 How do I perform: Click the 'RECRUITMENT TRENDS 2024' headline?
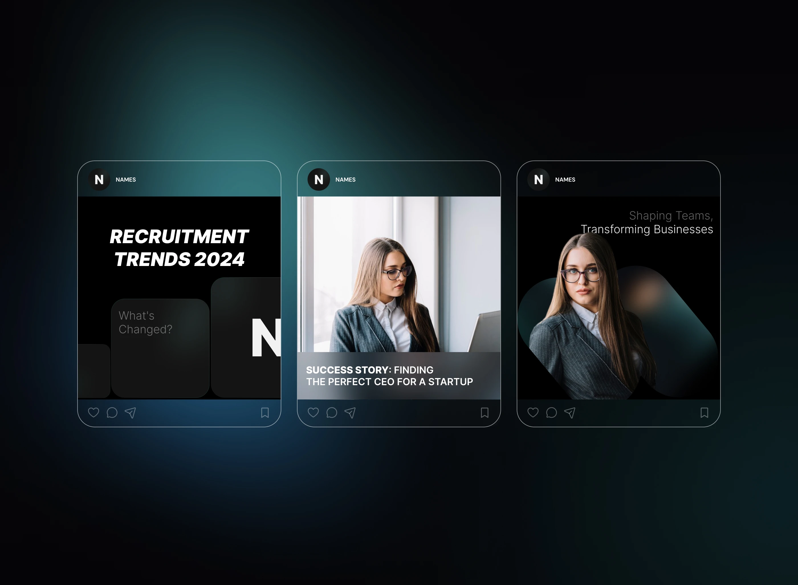tap(179, 248)
